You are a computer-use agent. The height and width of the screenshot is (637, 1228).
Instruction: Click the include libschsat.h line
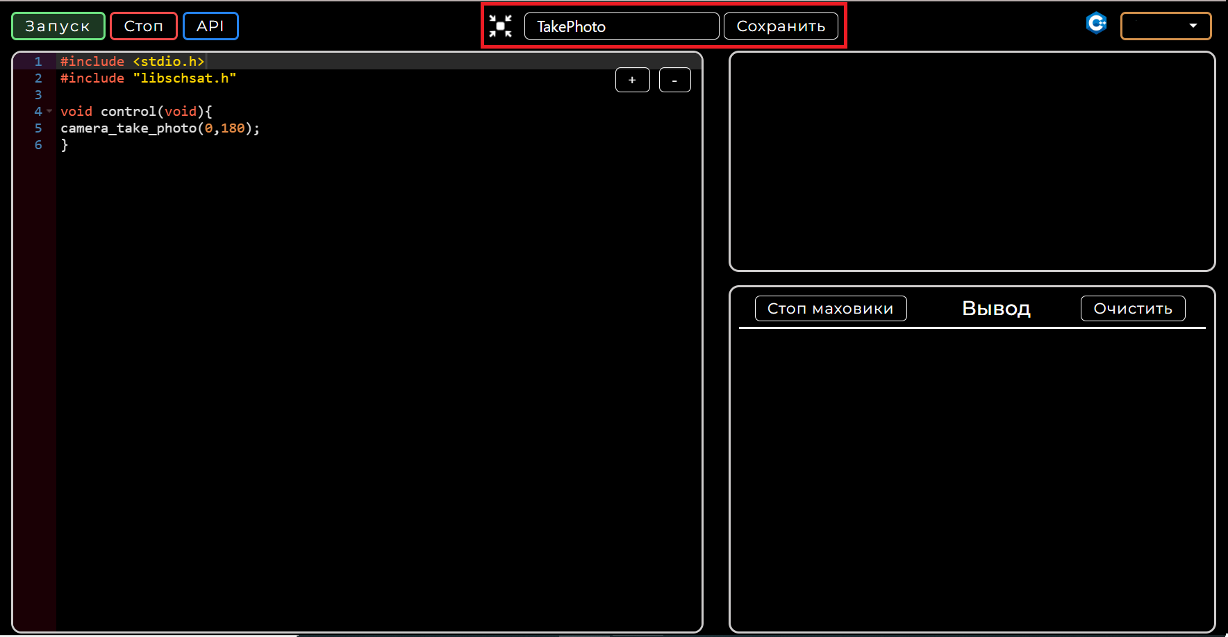(x=147, y=78)
